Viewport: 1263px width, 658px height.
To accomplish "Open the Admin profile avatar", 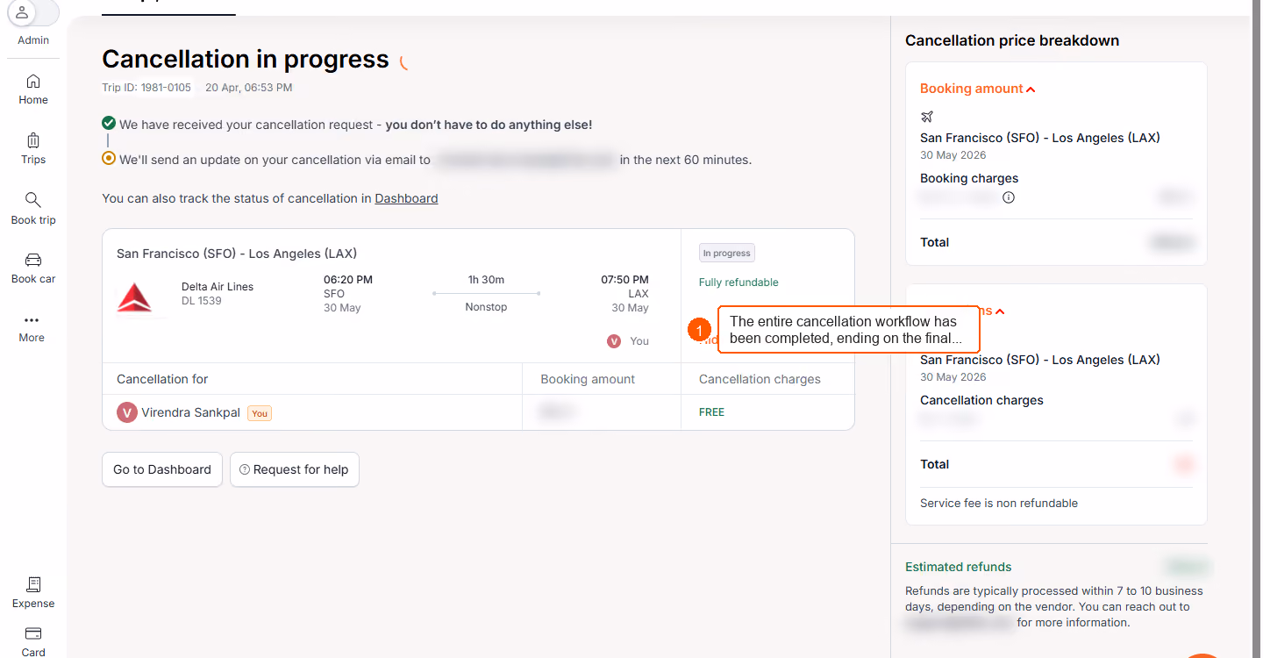I will point(23,13).
